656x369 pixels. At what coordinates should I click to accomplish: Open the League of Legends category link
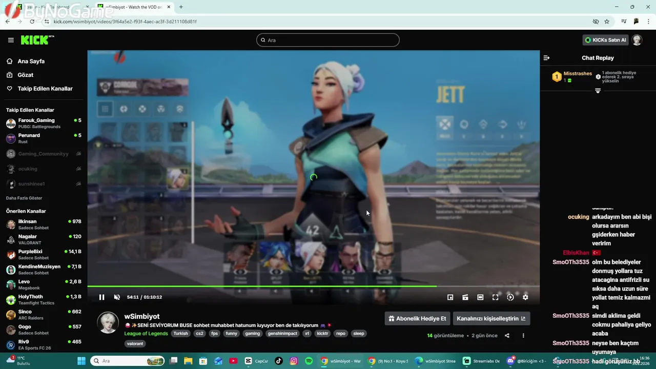(146, 334)
